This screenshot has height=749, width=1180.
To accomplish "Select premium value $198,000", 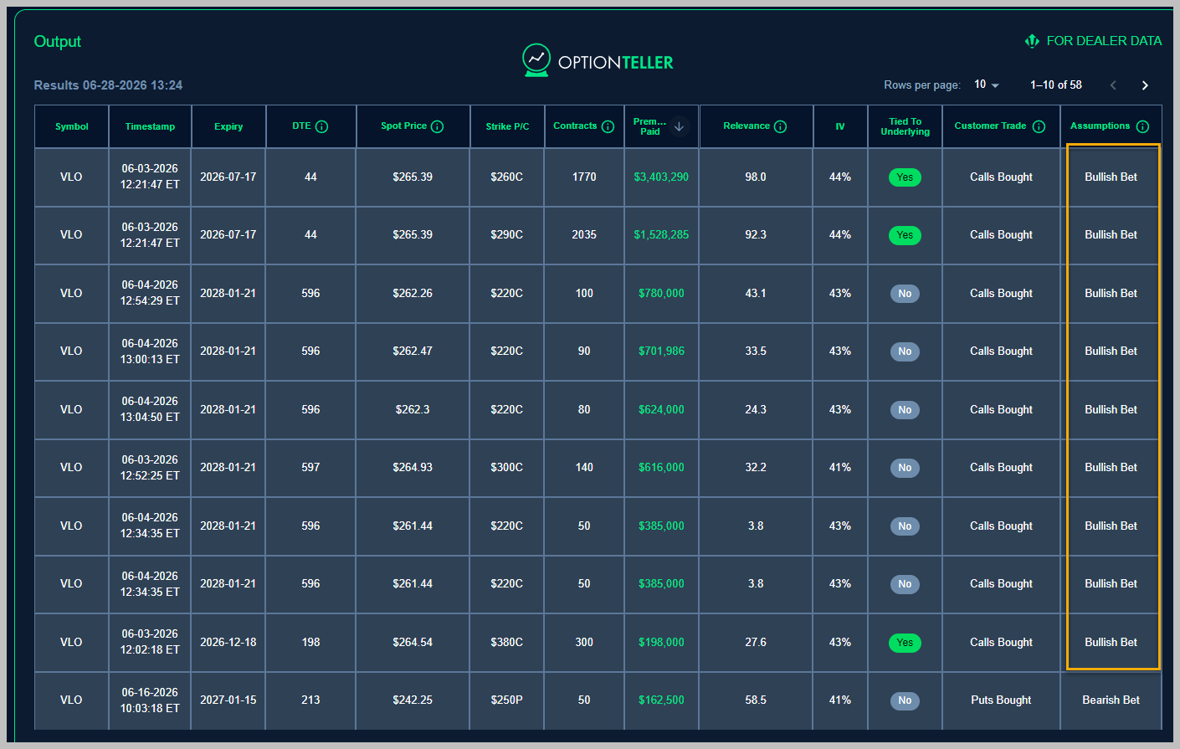I will 661,642.
